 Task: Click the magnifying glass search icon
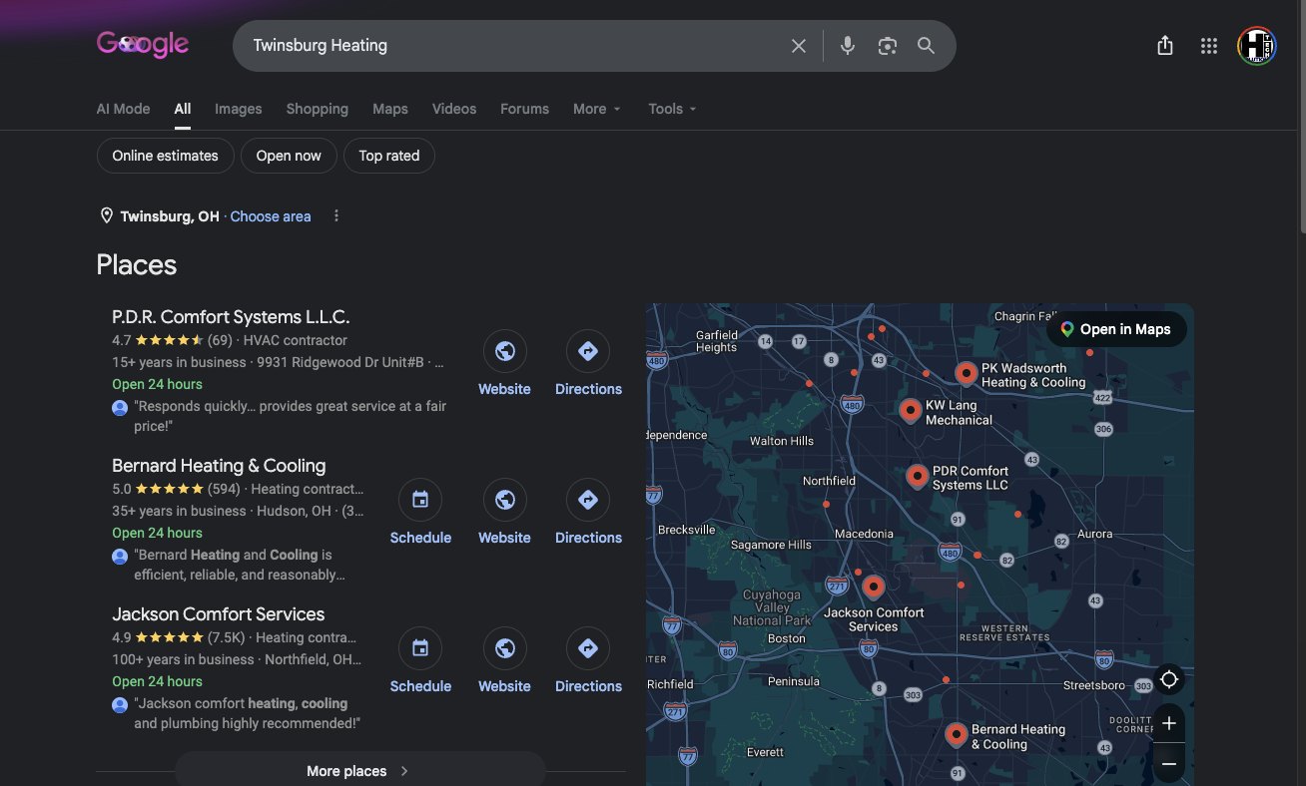point(926,46)
